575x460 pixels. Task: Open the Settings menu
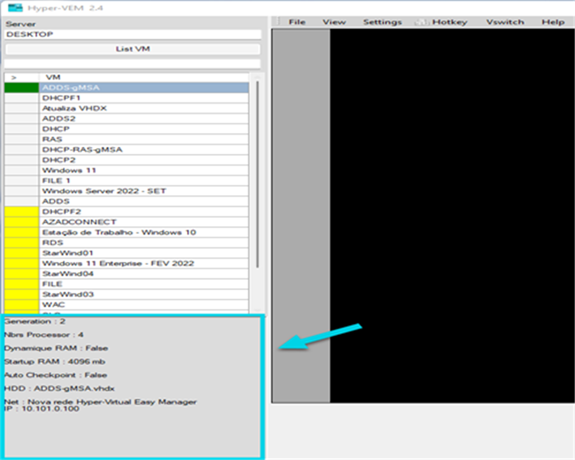[x=383, y=22]
